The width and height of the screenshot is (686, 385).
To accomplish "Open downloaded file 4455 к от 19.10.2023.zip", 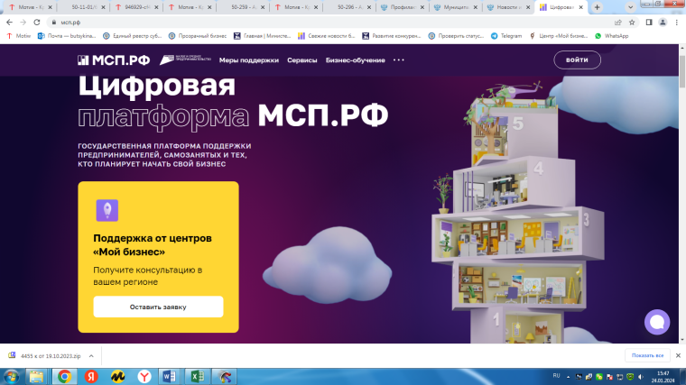I will click(45, 356).
